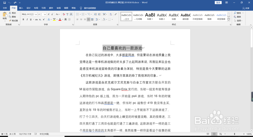Open borders dropdown
This screenshot has width=253, height=137.
pos(112,19)
